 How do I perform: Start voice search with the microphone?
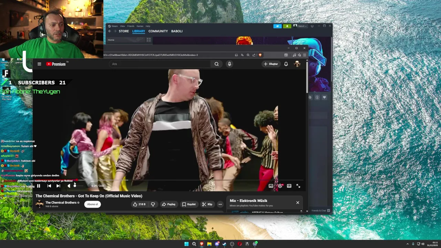(x=229, y=64)
